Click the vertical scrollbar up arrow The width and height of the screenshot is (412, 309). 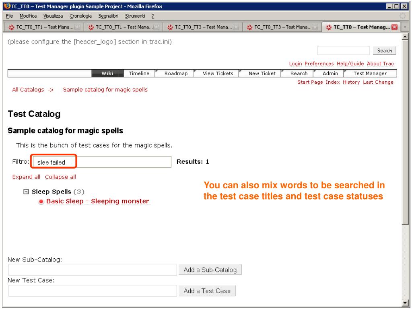(405, 37)
